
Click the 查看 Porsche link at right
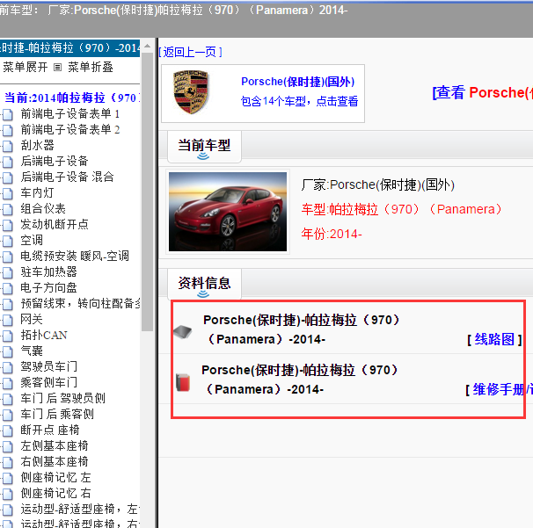point(483,92)
